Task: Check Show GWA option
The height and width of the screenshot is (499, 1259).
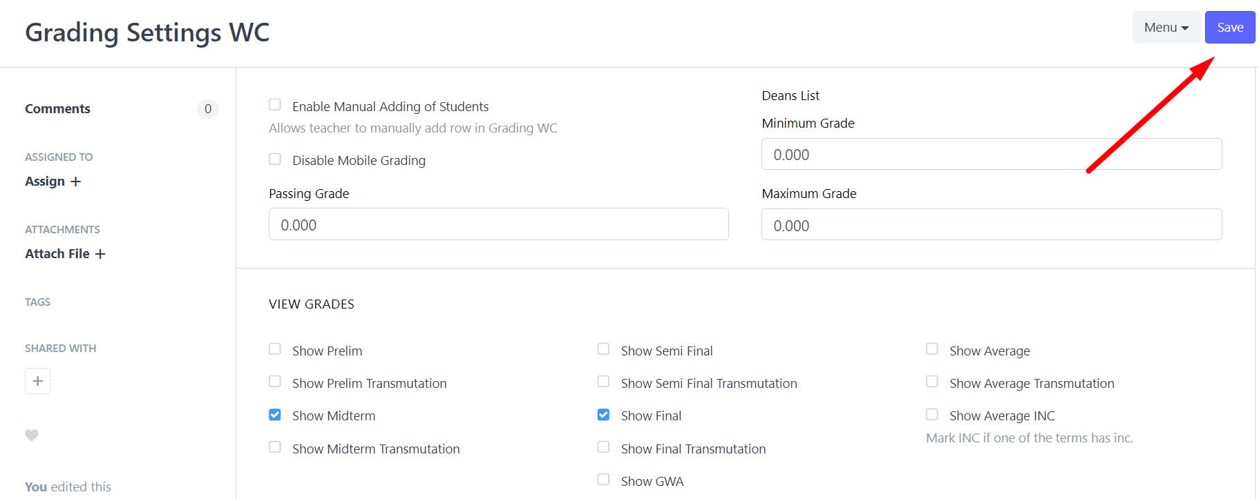Action: pyautogui.click(x=603, y=480)
